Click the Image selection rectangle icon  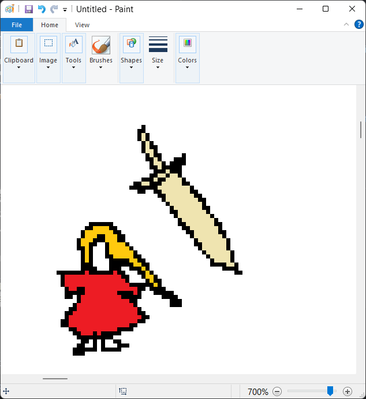pos(48,45)
